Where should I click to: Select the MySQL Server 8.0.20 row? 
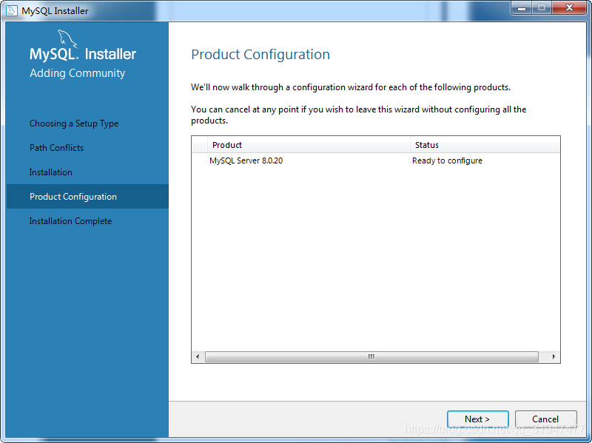pos(376,160)
